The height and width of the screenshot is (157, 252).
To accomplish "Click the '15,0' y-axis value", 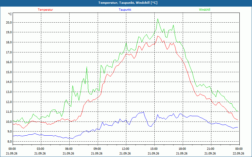I will click(9, 72).
